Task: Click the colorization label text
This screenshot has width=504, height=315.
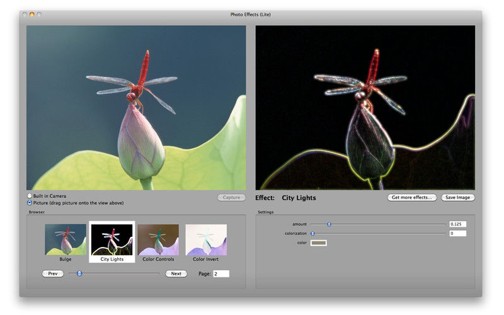Action: coord(295,233)
